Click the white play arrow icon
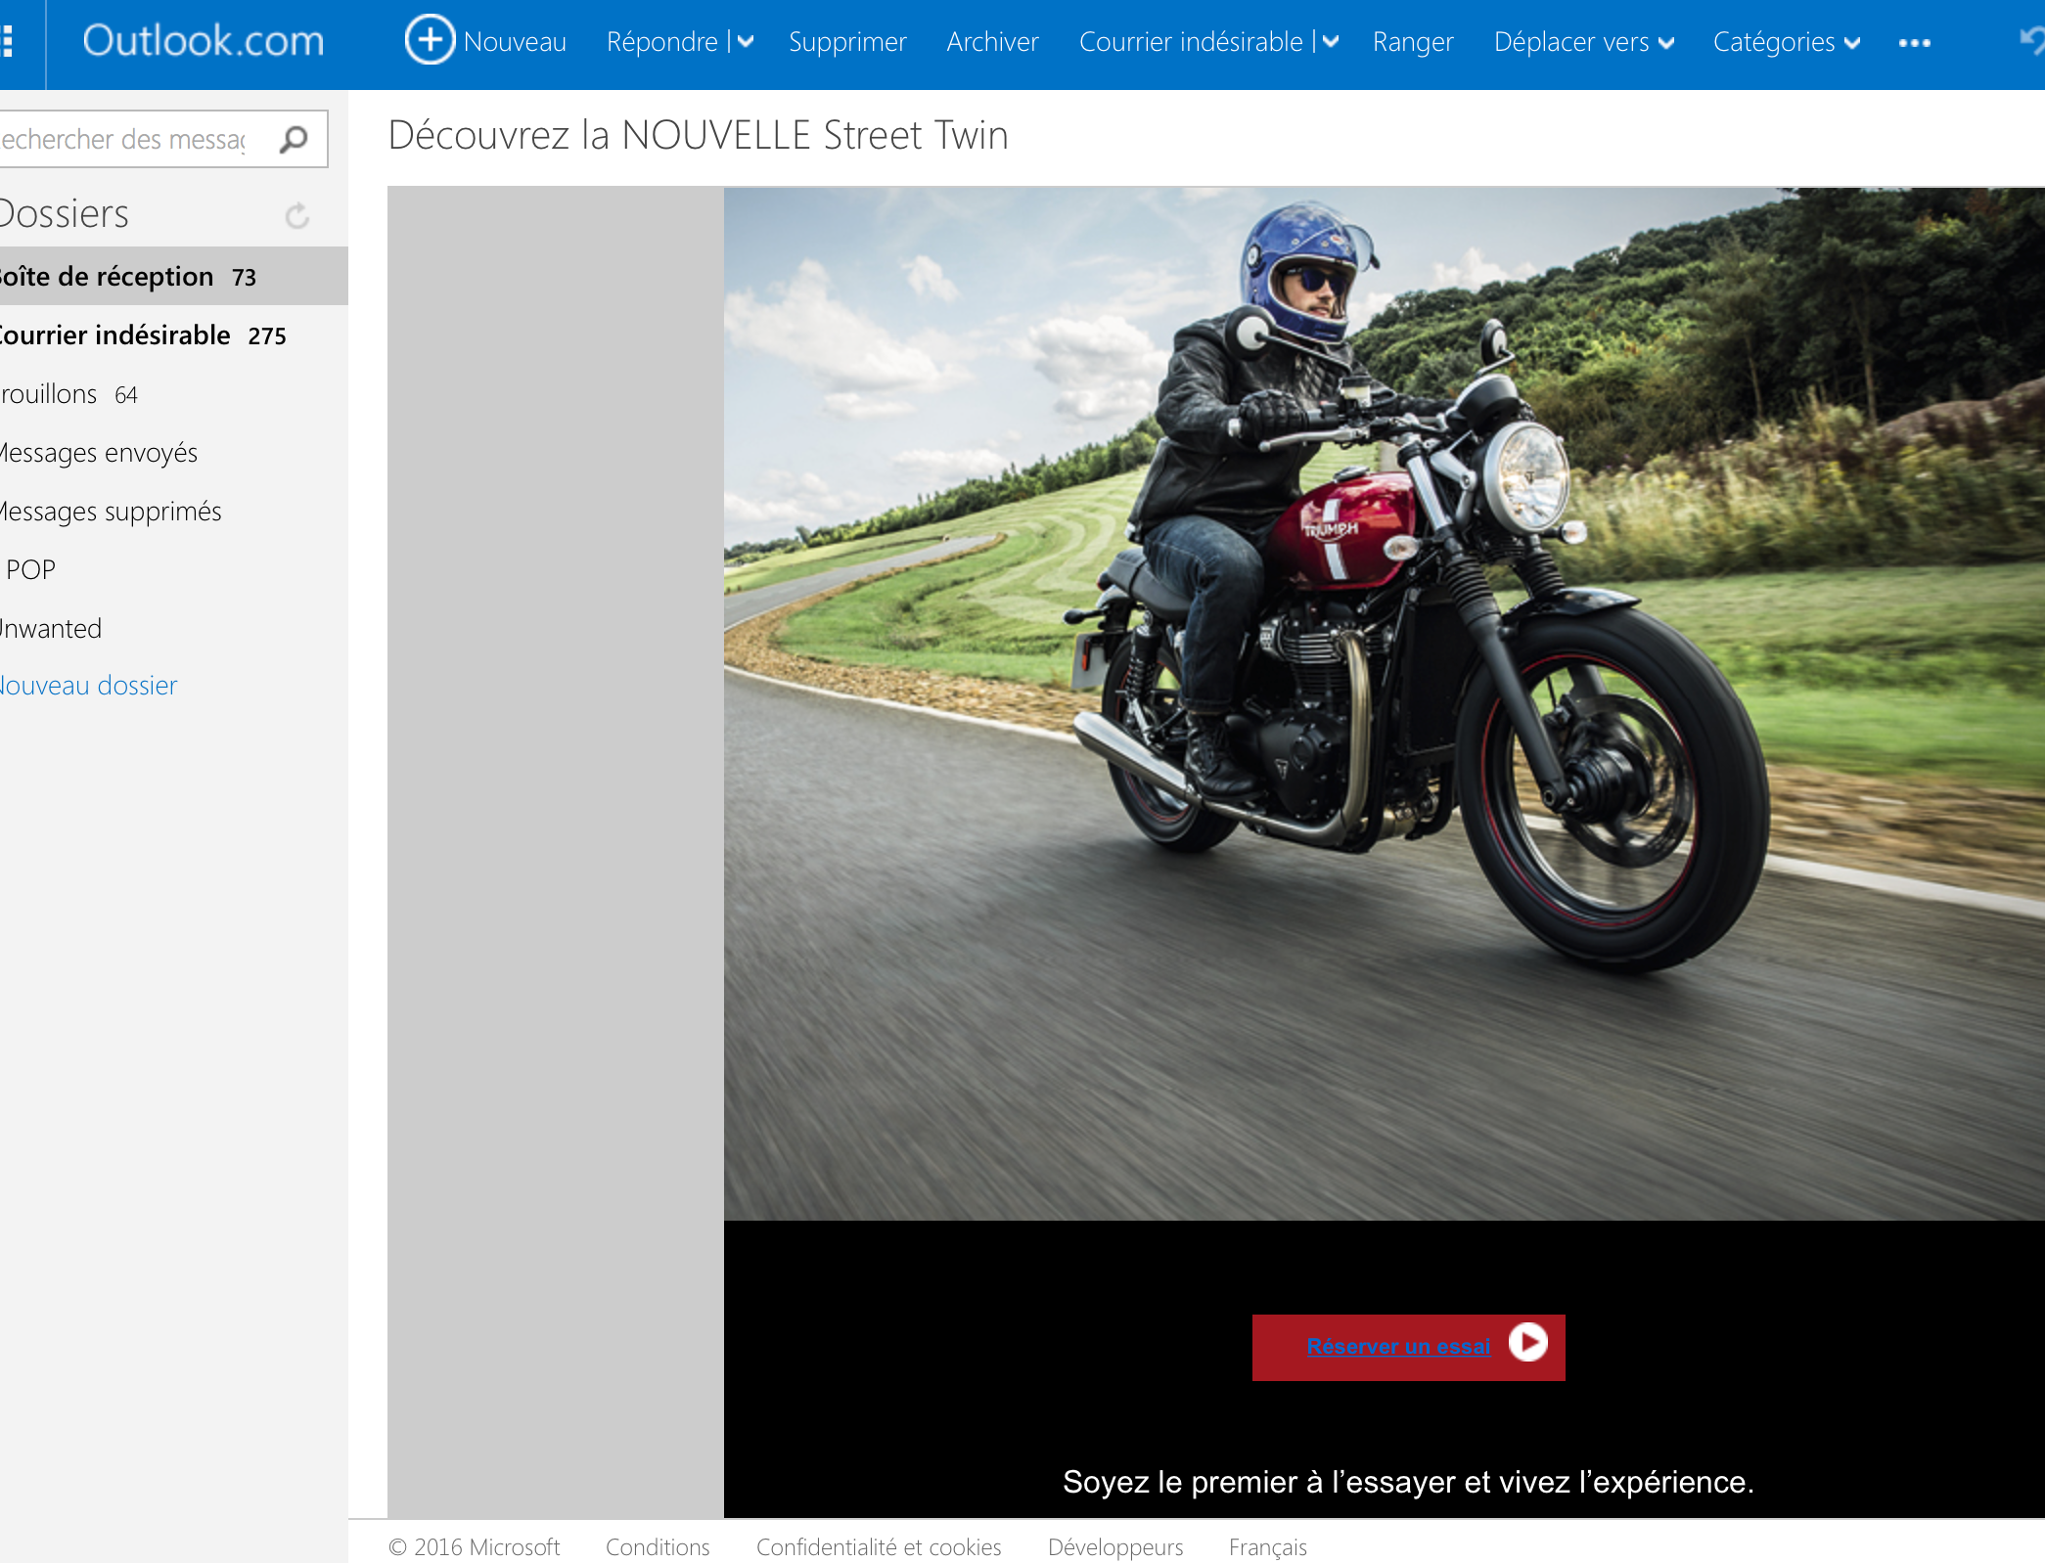Viewport: 2045px width, 1563px height. tap(1527, 1342)
